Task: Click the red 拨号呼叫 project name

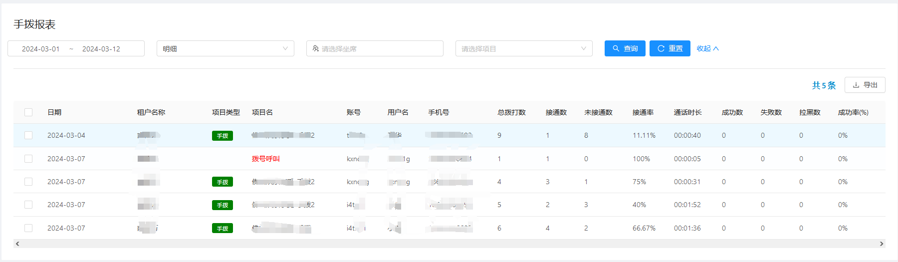Action: [x=265, y=159]
